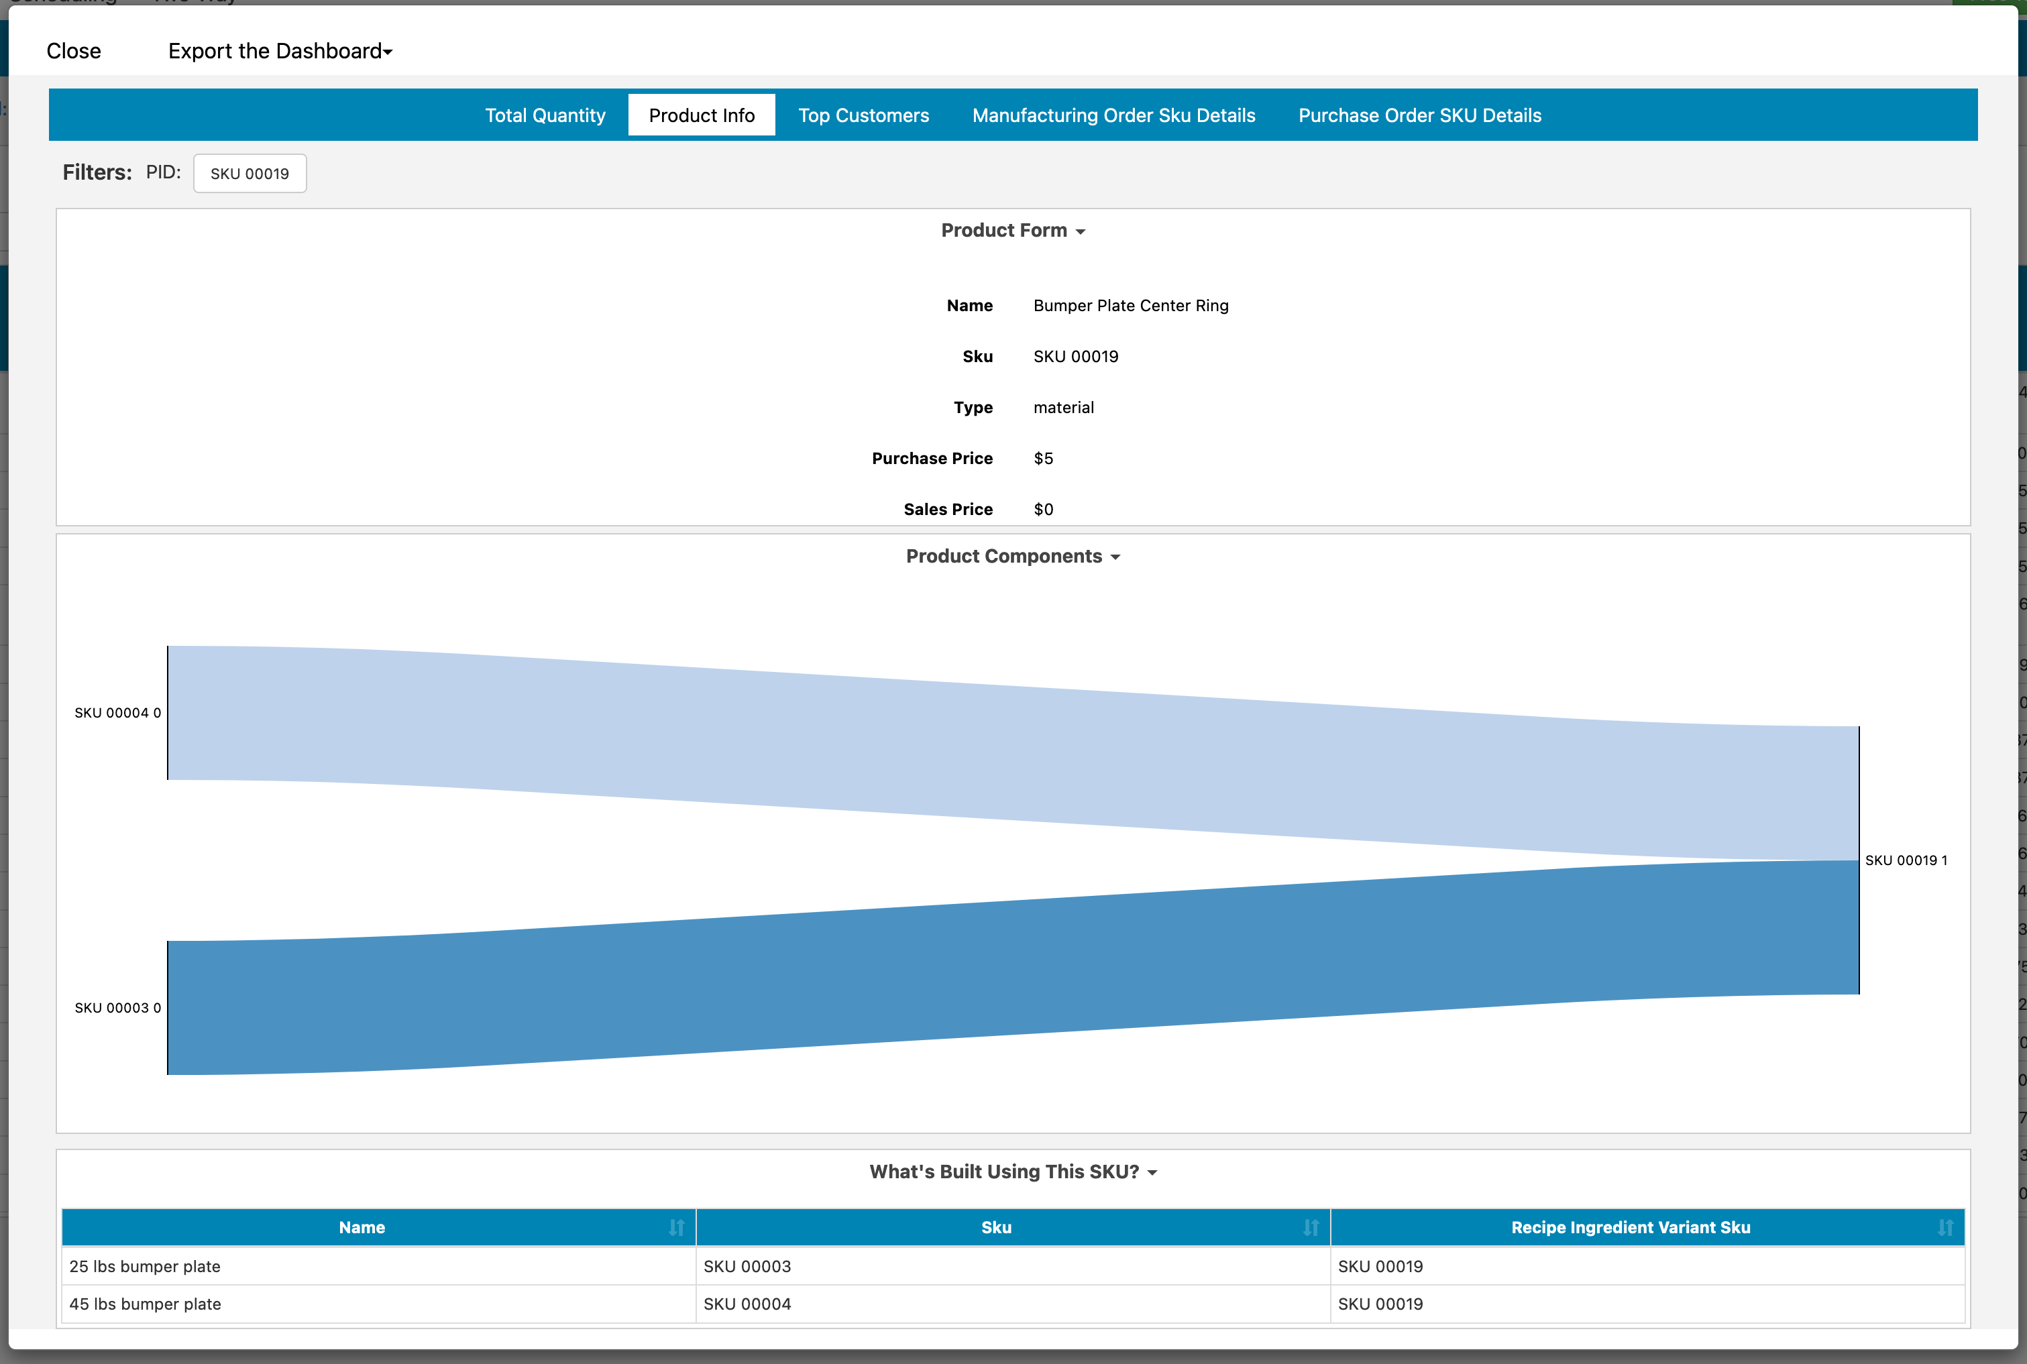The image size is (2027, 1364).
Task: Click SKU 00019 in 45 lbs row
Action: point(1648,1304)
